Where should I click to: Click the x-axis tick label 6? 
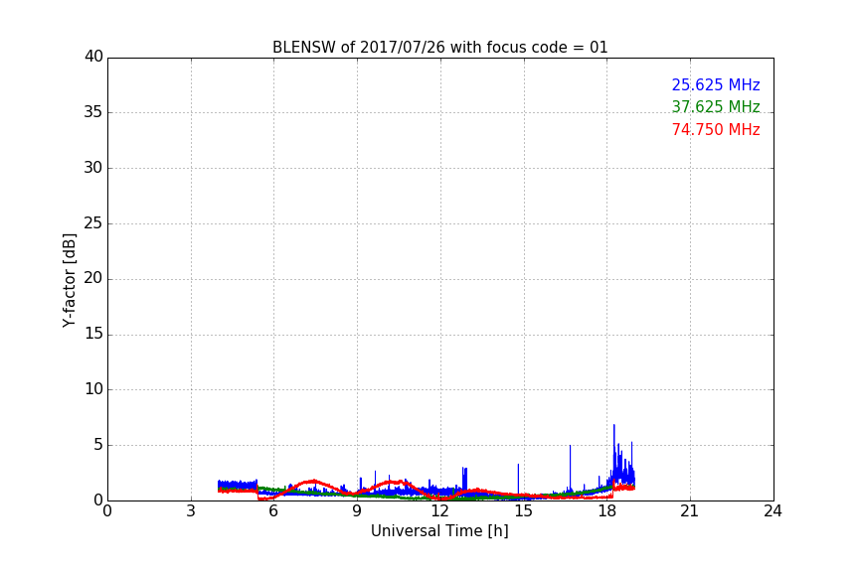pos(273,511)
